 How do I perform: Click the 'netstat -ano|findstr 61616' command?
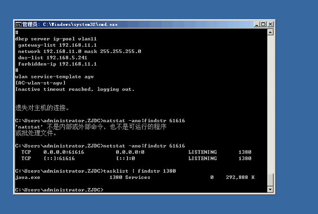click(144, 146)
